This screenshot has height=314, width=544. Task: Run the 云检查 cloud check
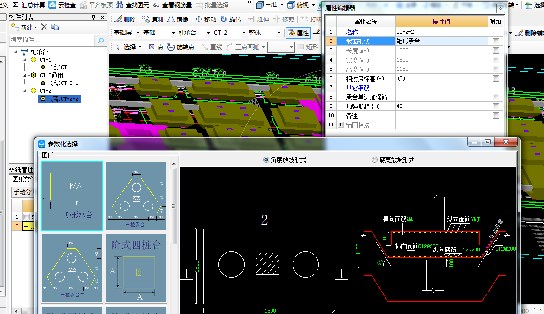click(63, 5)
